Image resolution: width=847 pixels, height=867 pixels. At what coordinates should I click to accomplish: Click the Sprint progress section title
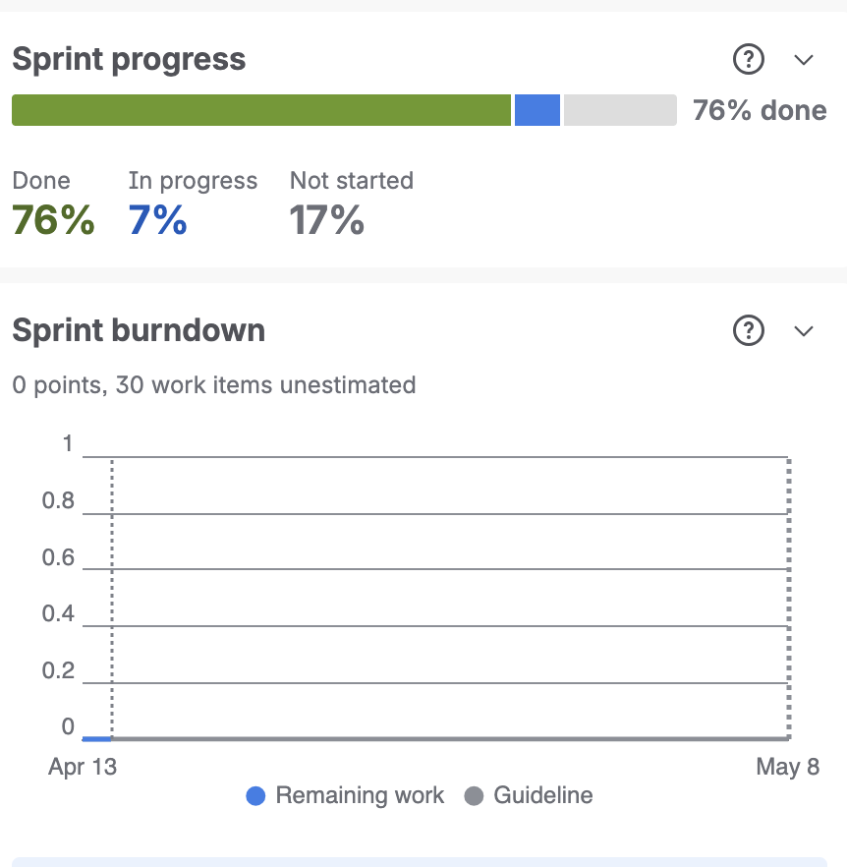click(x=128, y=59)
